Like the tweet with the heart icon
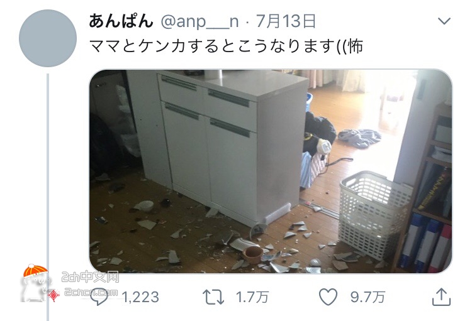This screenshot has height=321, width=472. coord(328,297)
